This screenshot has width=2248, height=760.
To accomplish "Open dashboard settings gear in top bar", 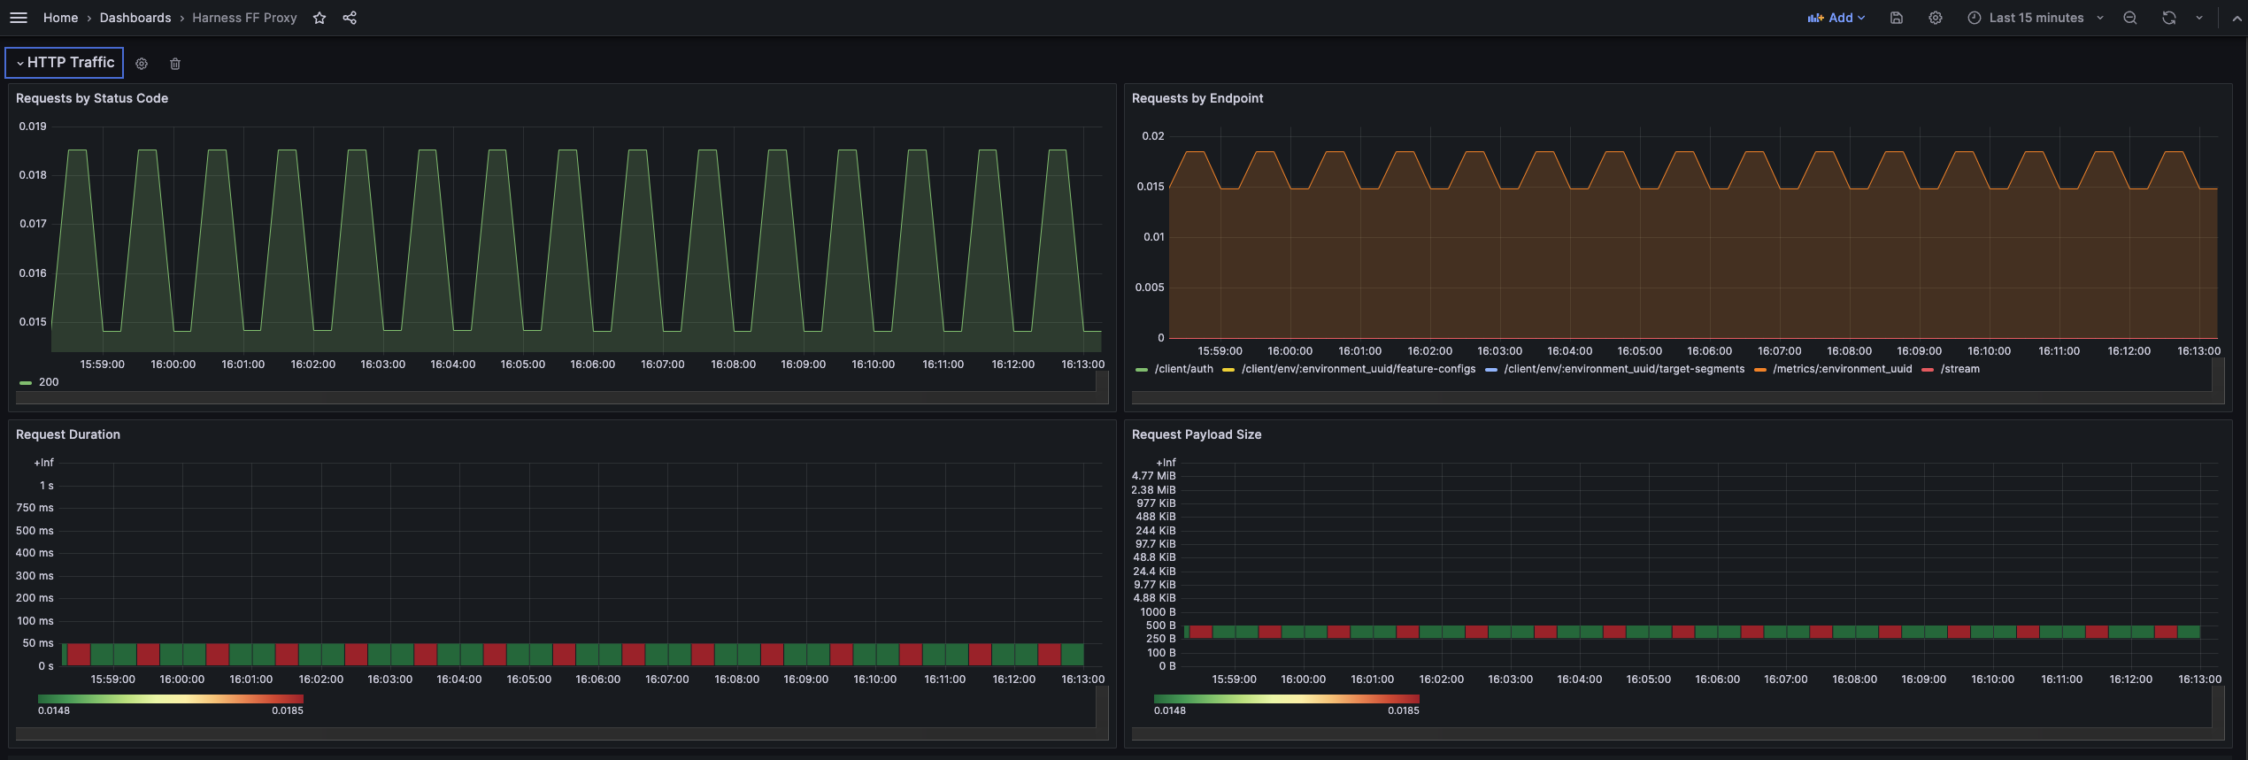I will point(1936,18).
